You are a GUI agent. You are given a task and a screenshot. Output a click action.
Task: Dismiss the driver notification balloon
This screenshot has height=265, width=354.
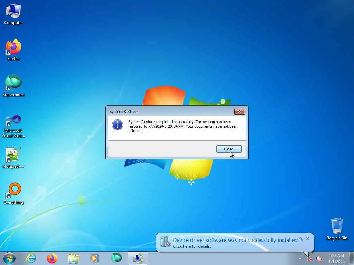307,239
